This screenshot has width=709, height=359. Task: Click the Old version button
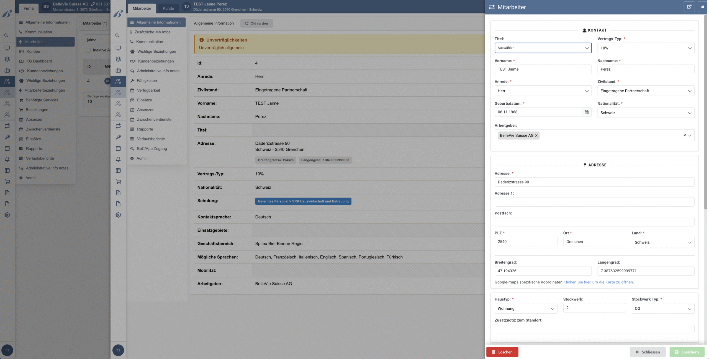point(256,23)
